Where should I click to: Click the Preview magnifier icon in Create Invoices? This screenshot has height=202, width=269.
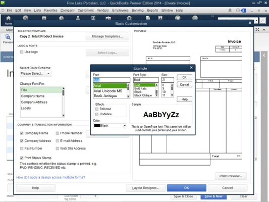pyautogui.click(x=8, y=37)
